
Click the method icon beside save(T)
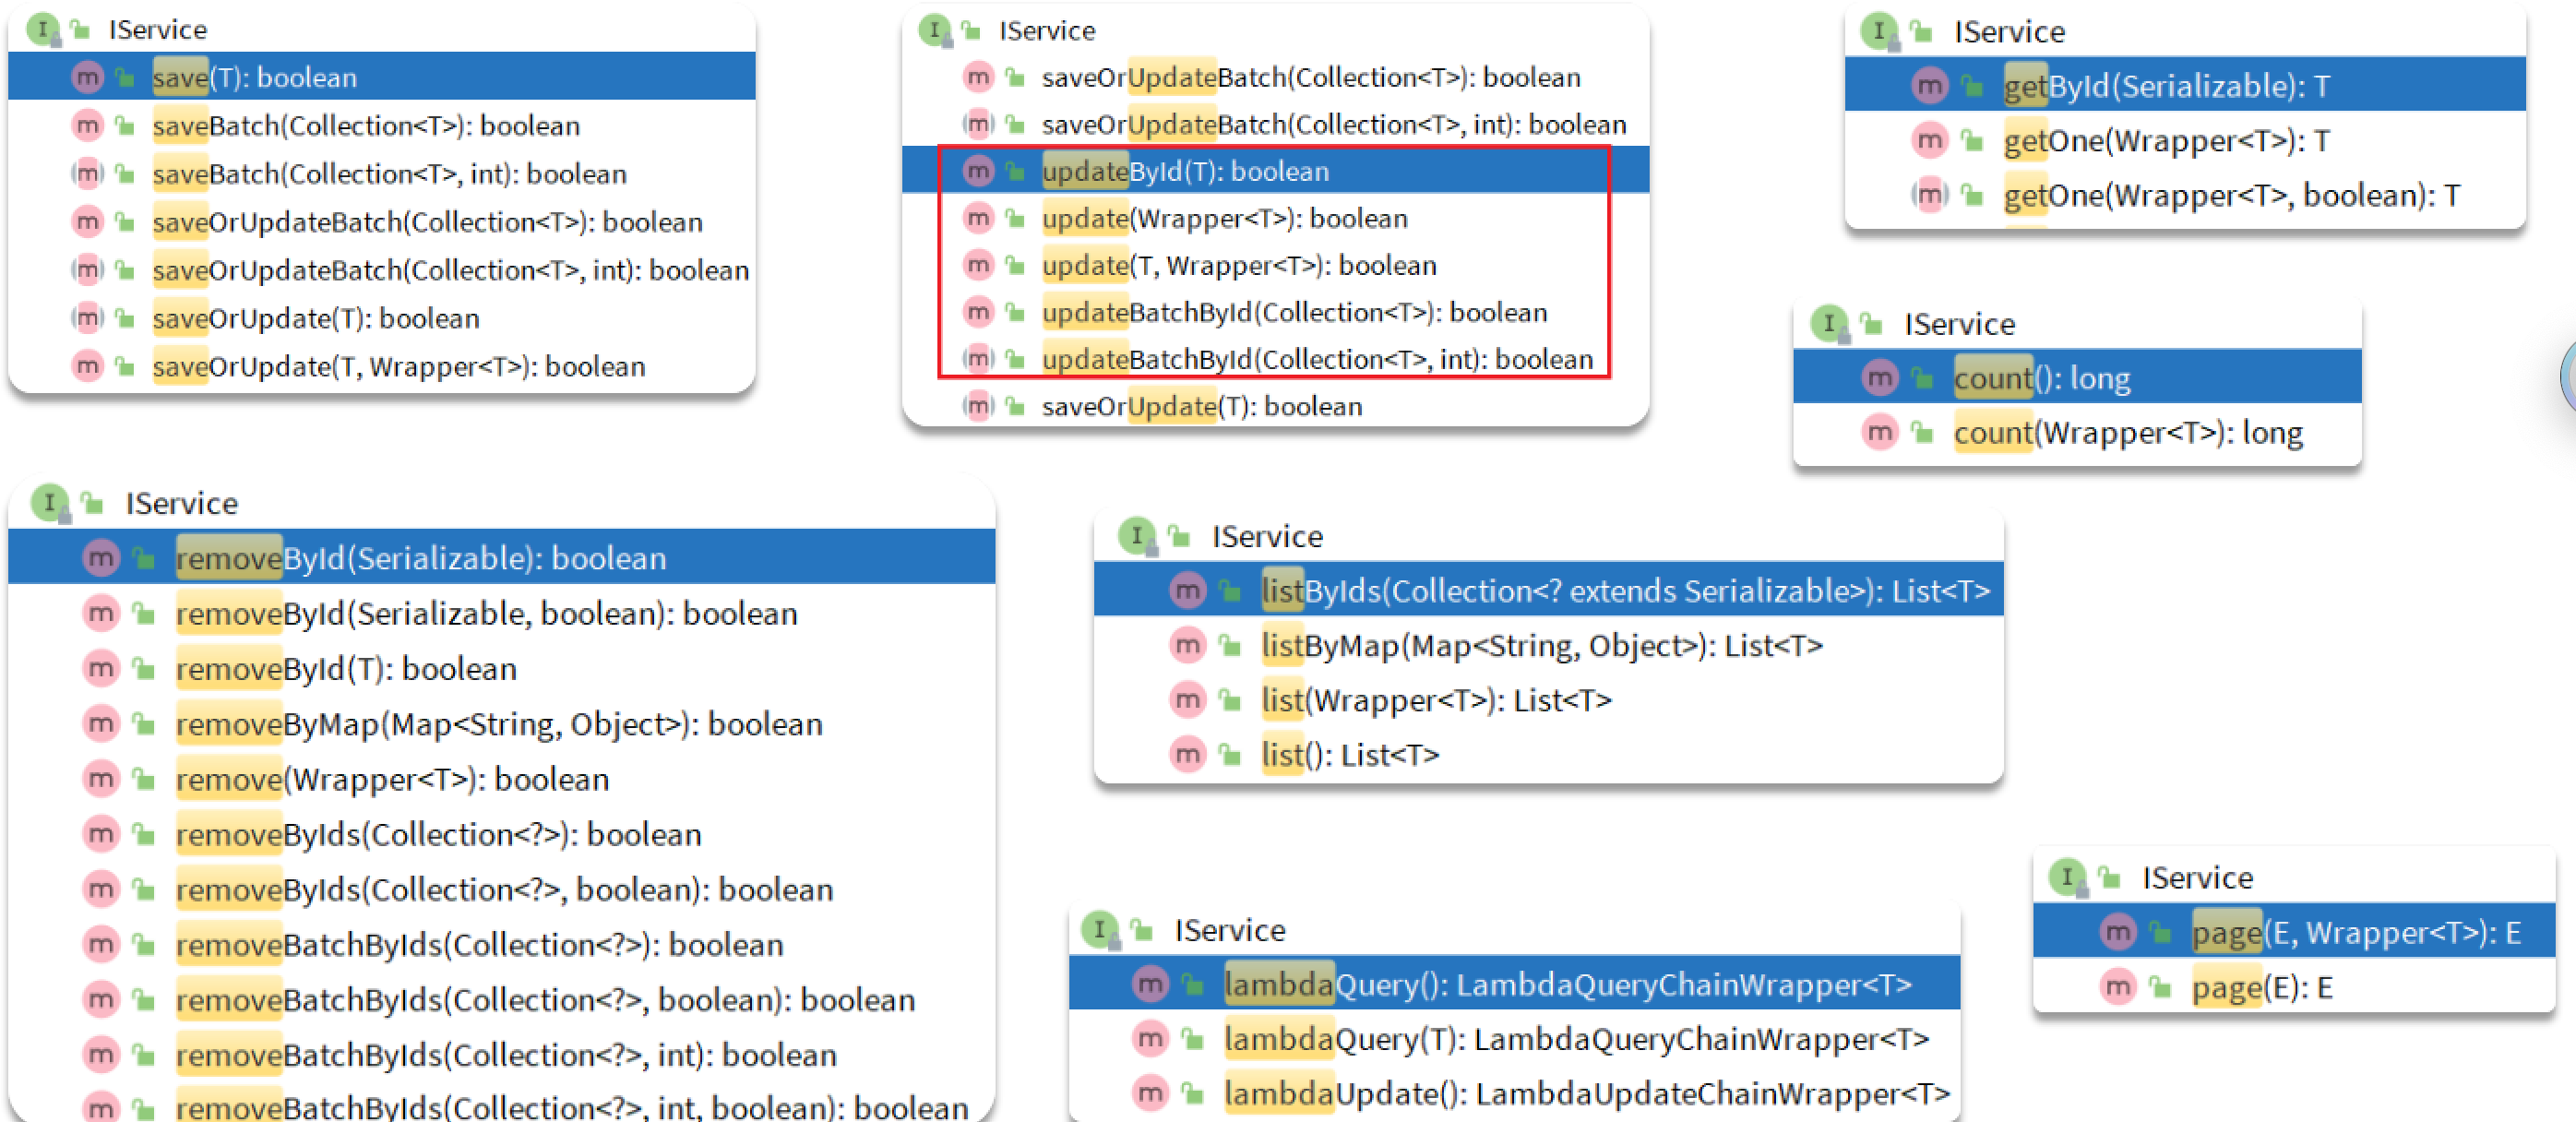point(88,77)
